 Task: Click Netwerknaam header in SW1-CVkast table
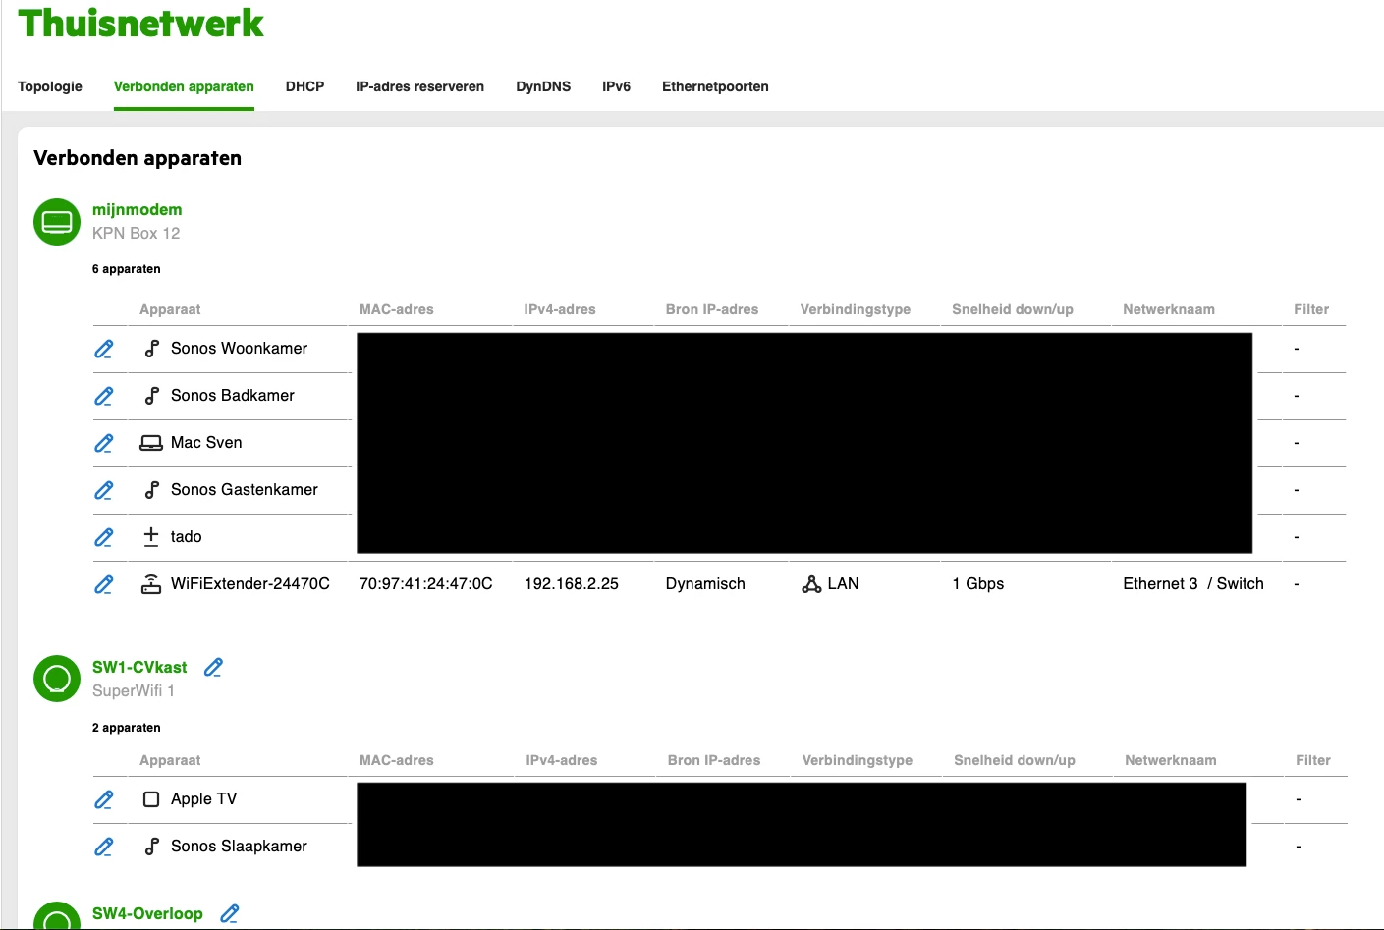pos(1171,760)
